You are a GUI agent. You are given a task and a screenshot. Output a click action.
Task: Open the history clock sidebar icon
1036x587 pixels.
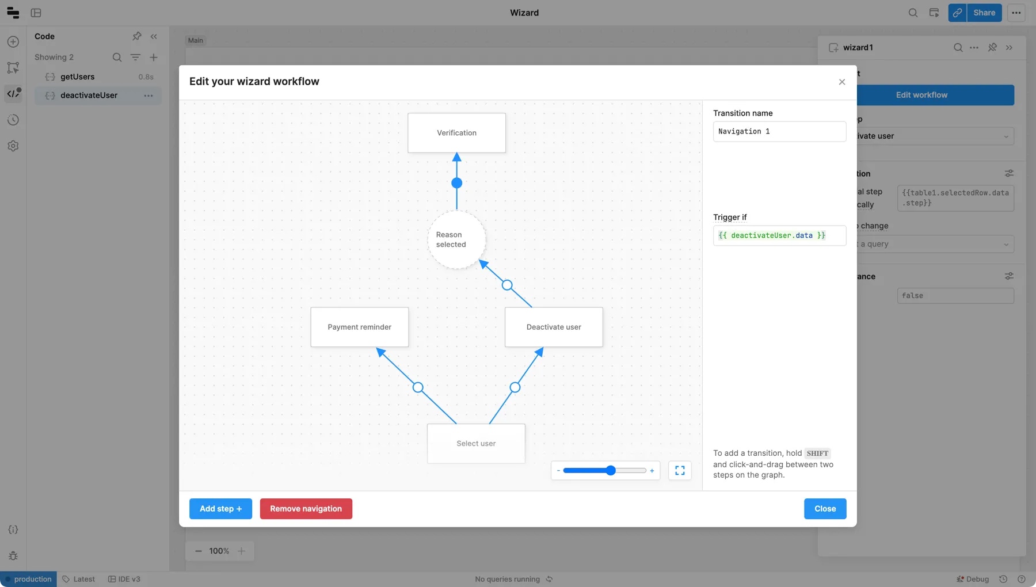[x=13, y=120]
